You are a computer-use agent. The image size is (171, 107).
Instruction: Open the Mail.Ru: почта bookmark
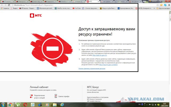63,8
